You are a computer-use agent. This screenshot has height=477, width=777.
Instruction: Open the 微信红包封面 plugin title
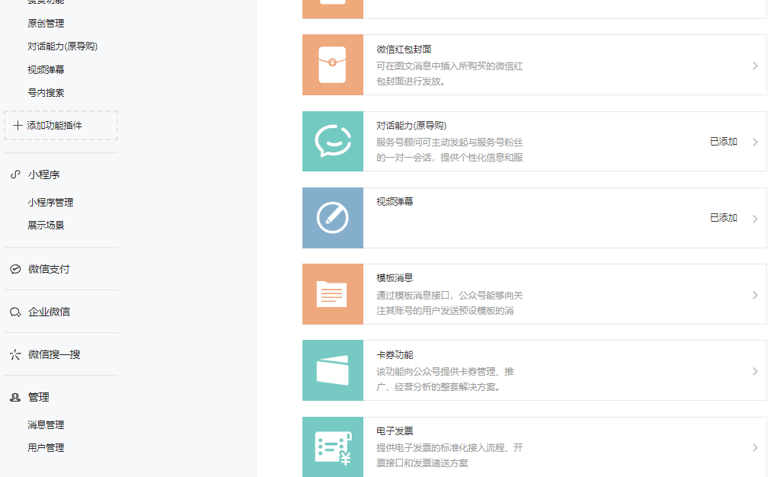tap(404, 49)
